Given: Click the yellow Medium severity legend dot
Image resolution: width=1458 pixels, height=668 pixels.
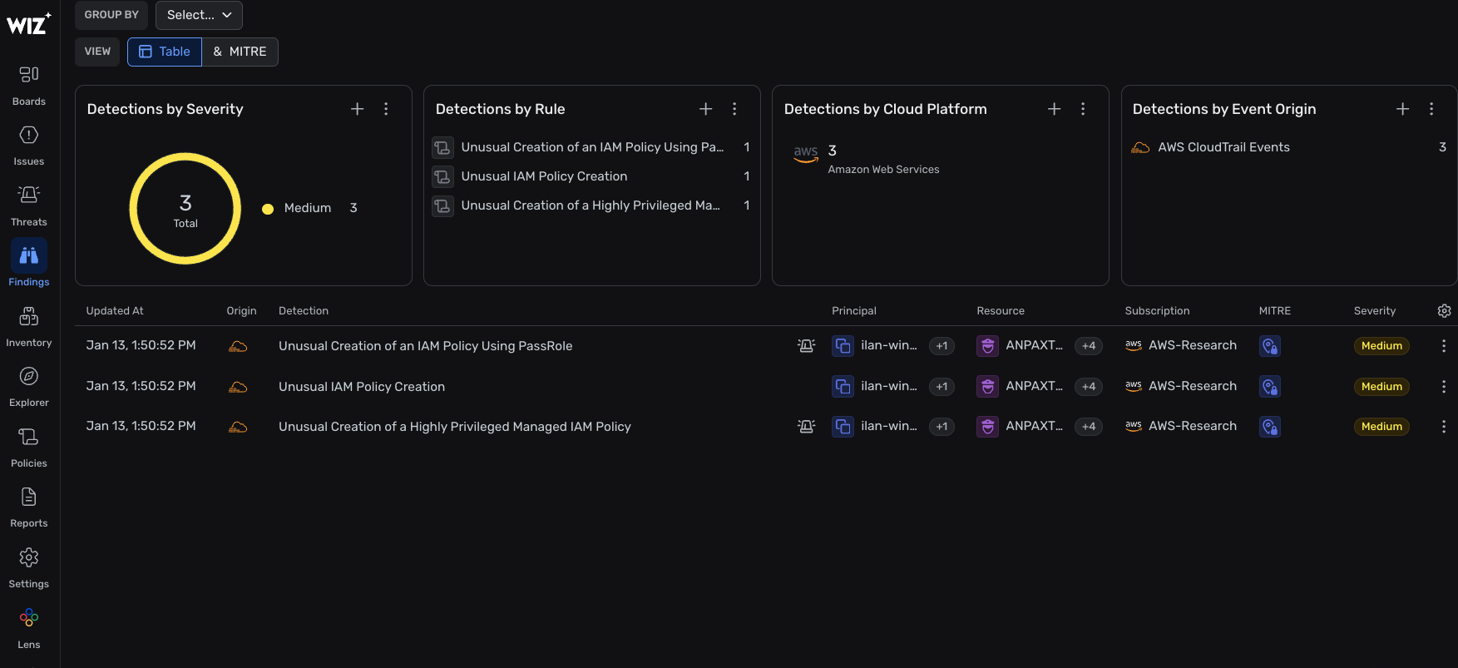Looking at the screenshot, I should 268,209.
